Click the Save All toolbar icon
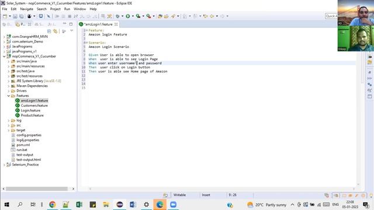374x210 pixels. [22, 16]
